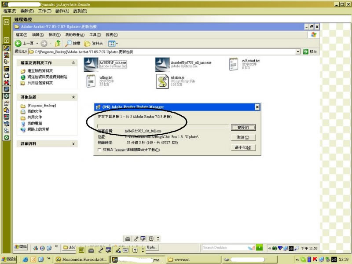Expand the address bar dropdown list
The image size is (352, 264).
(298, 52)
